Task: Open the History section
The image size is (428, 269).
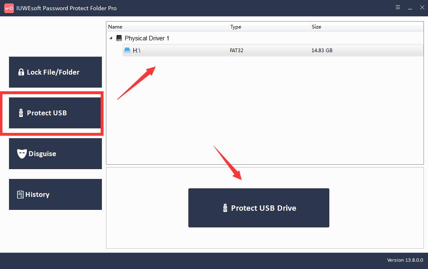Action: 55,194
